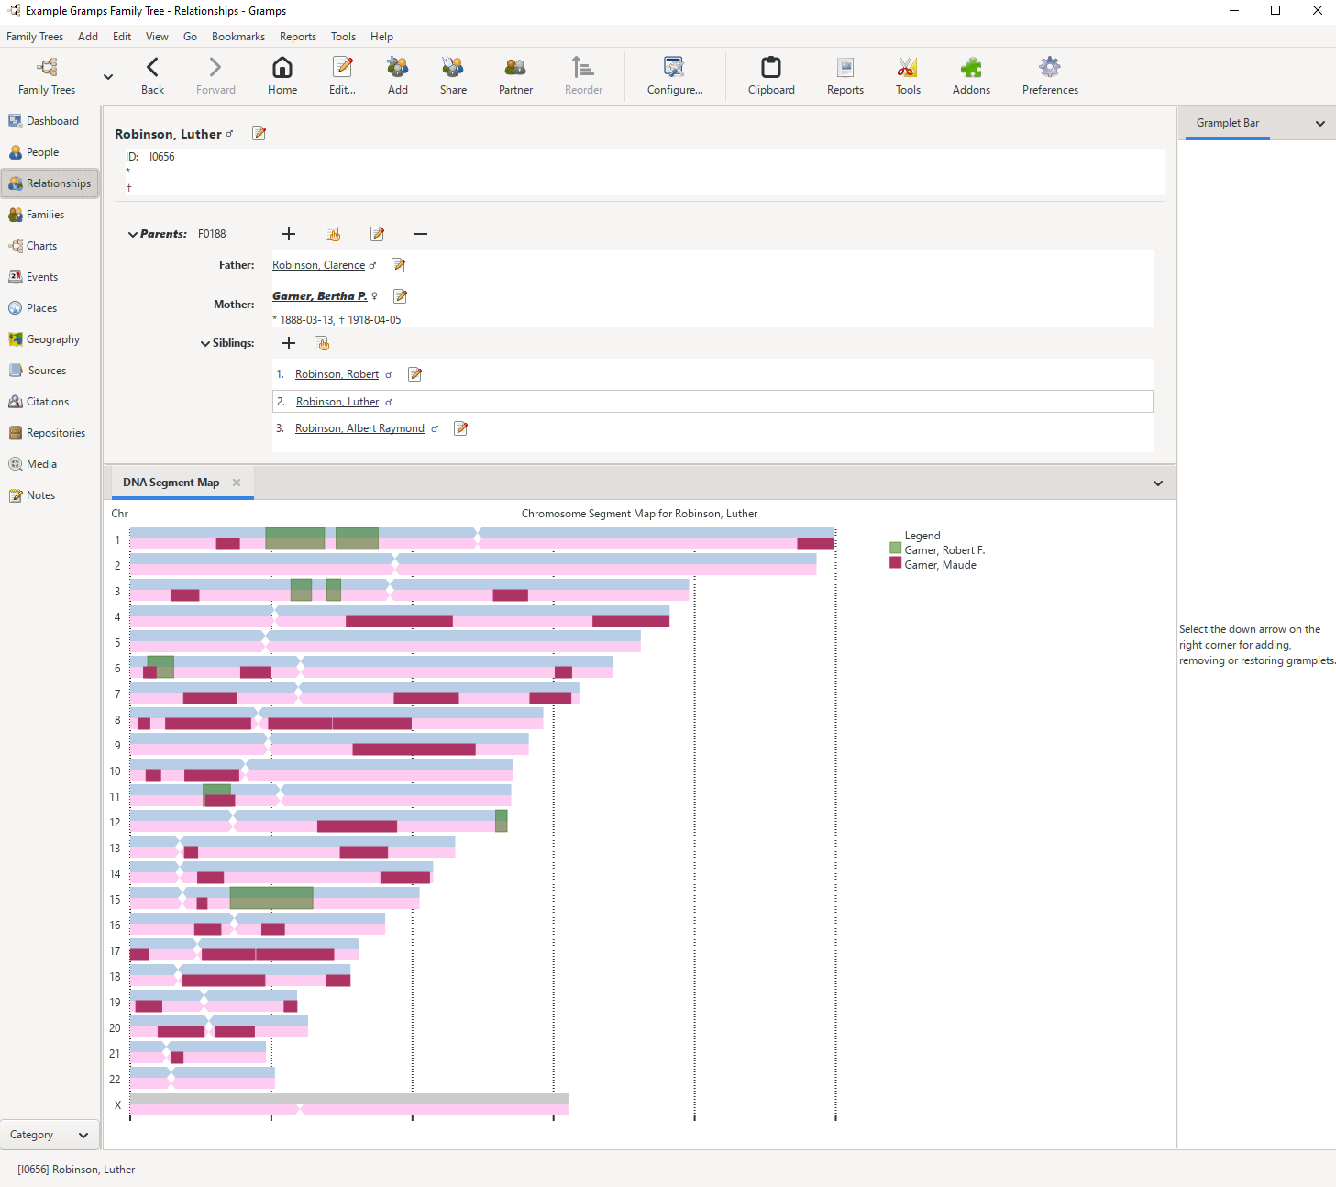1336x1187 pixels.
Task: Click the green Garner, Robert F. legend swatch
Action: point(895,548)
